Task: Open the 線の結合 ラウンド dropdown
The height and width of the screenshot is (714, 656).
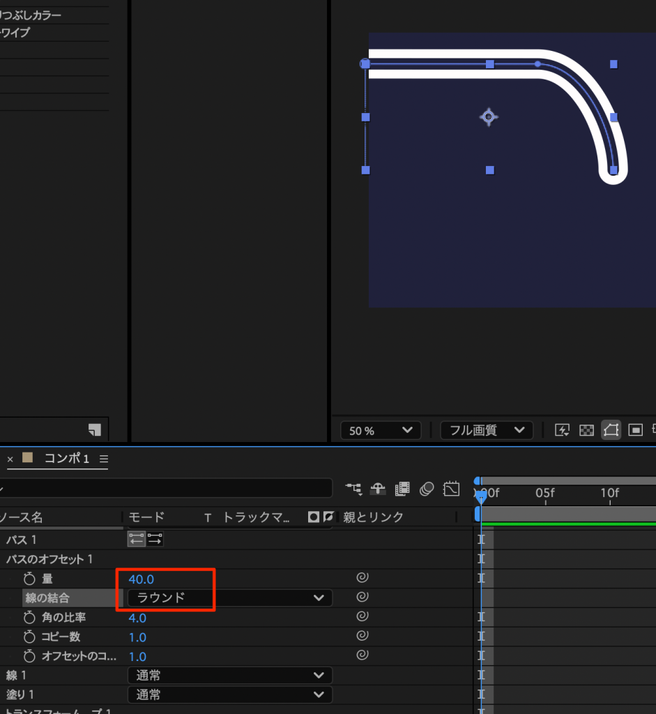Action: pos(229,598)
